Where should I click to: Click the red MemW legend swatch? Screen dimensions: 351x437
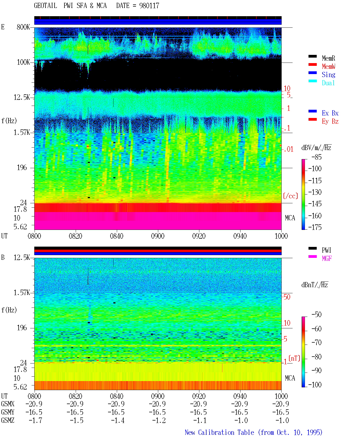(x=312, y=65)
